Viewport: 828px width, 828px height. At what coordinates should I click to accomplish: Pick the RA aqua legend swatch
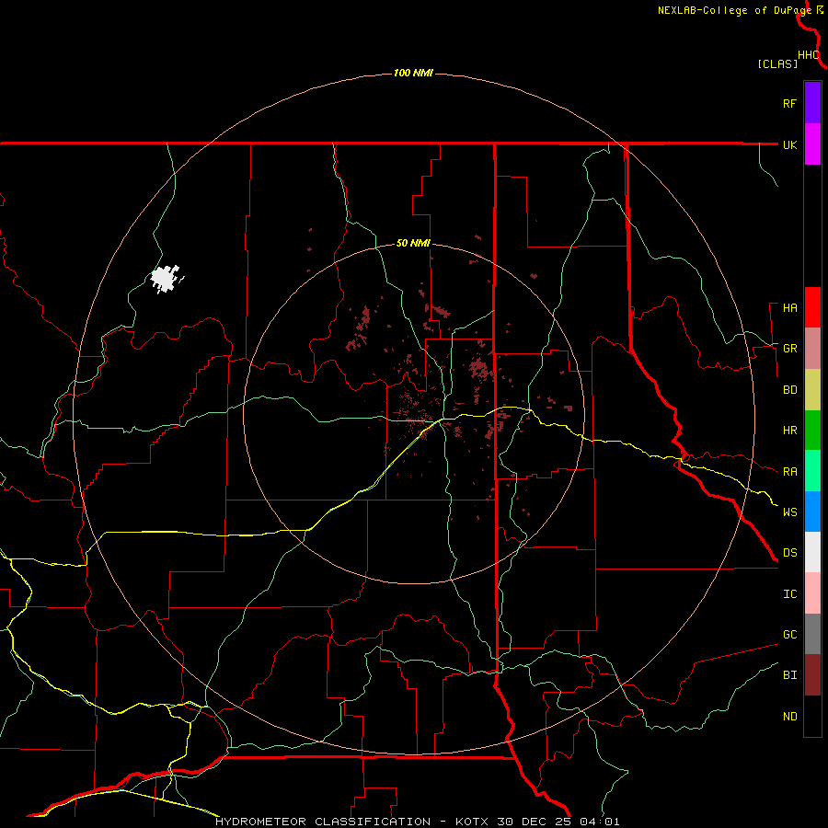(812, 471)
